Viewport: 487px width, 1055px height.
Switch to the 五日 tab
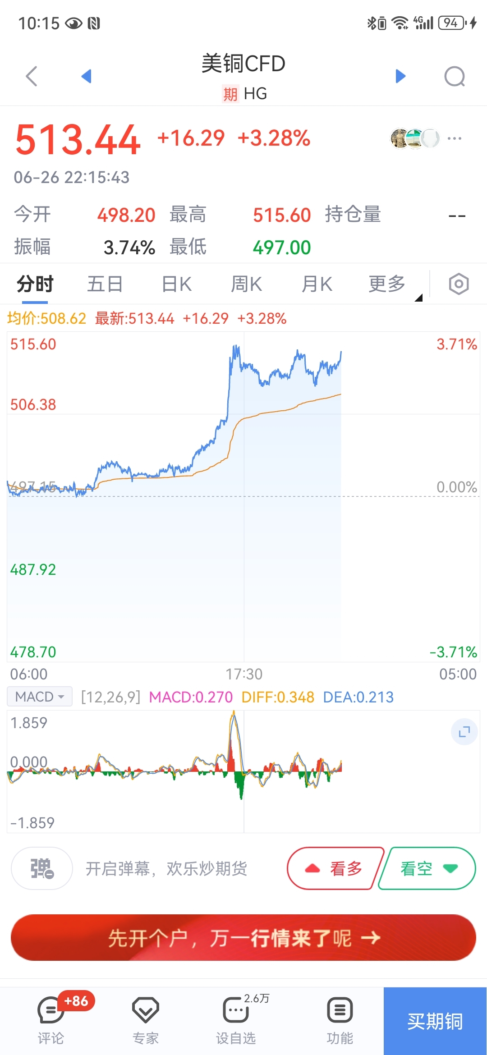tap(105, 284)
